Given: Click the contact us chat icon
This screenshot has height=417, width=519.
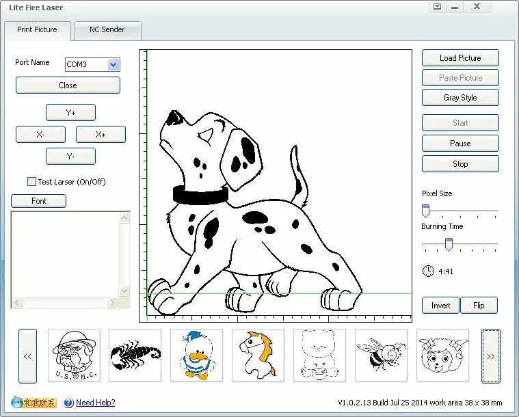Looking at the screenshot, I should [34, 403].
